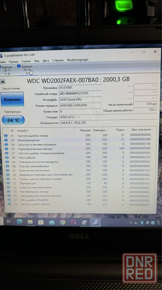Open the Справка menu

[58, 60]
